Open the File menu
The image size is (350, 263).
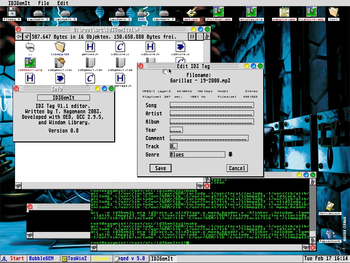tap(43, 3)
